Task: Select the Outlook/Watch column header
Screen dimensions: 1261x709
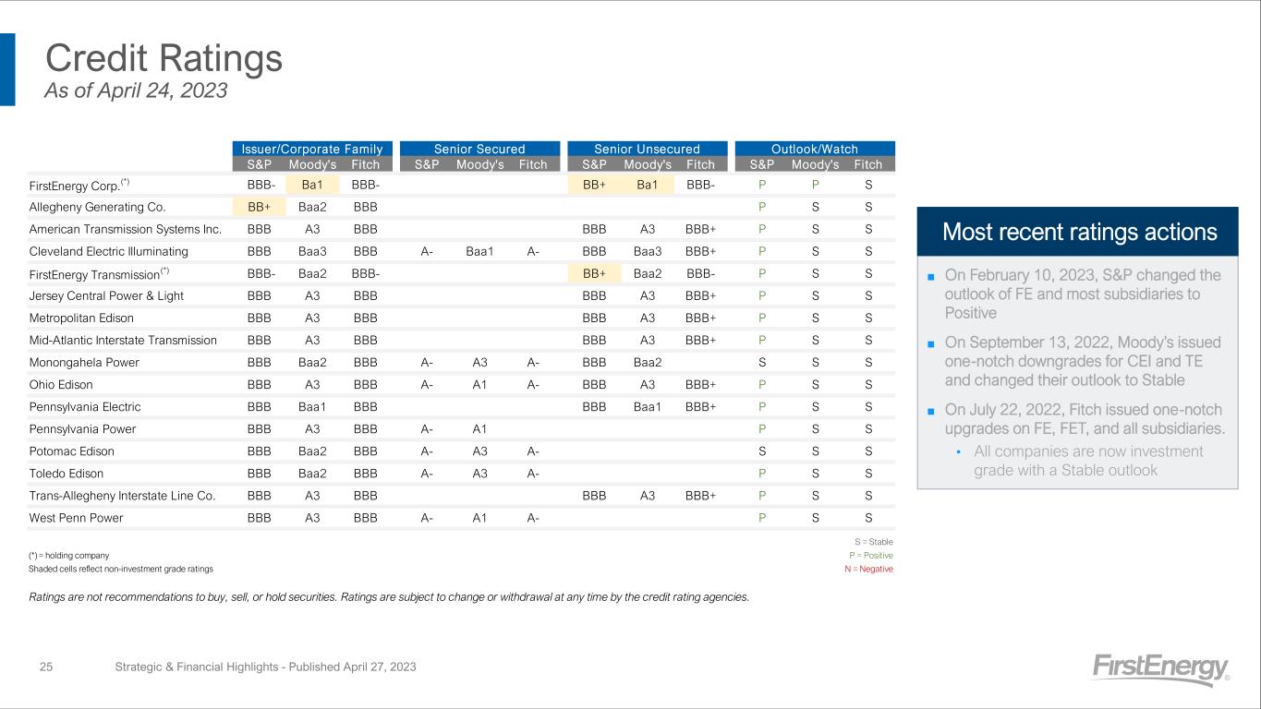Action: (815, 149)
